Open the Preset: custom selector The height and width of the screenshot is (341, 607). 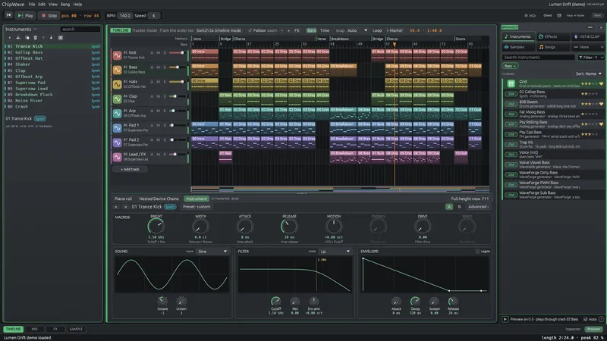pyautogui.click(x=197, y=207)
